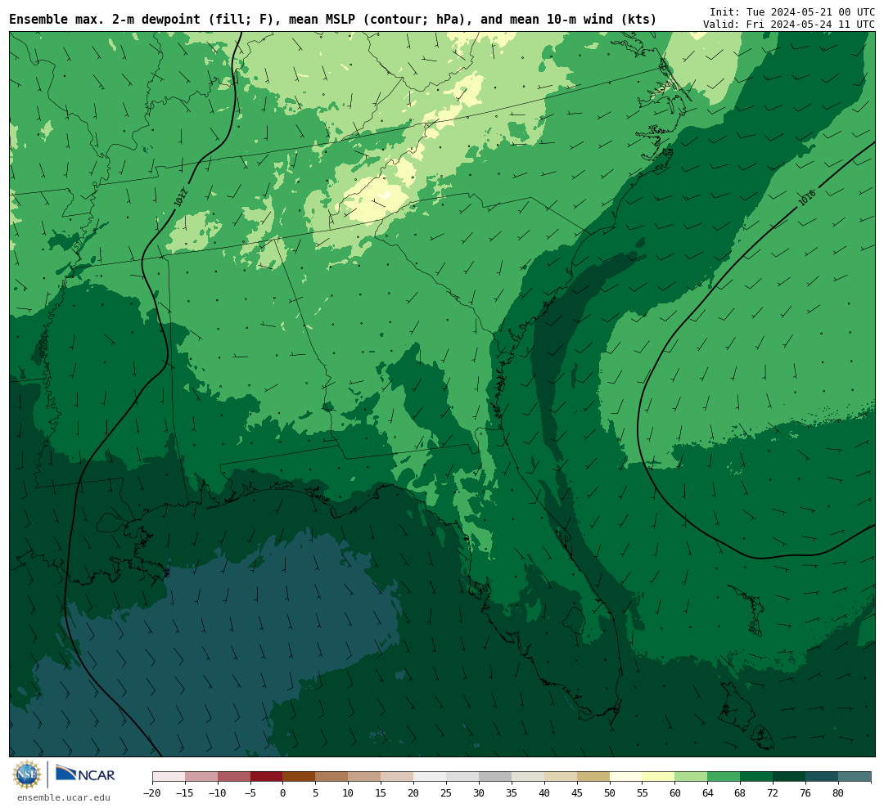The width and height of the screenshot is (884, 808).
Task: Select the map title text
Action: tap(332, 20)
